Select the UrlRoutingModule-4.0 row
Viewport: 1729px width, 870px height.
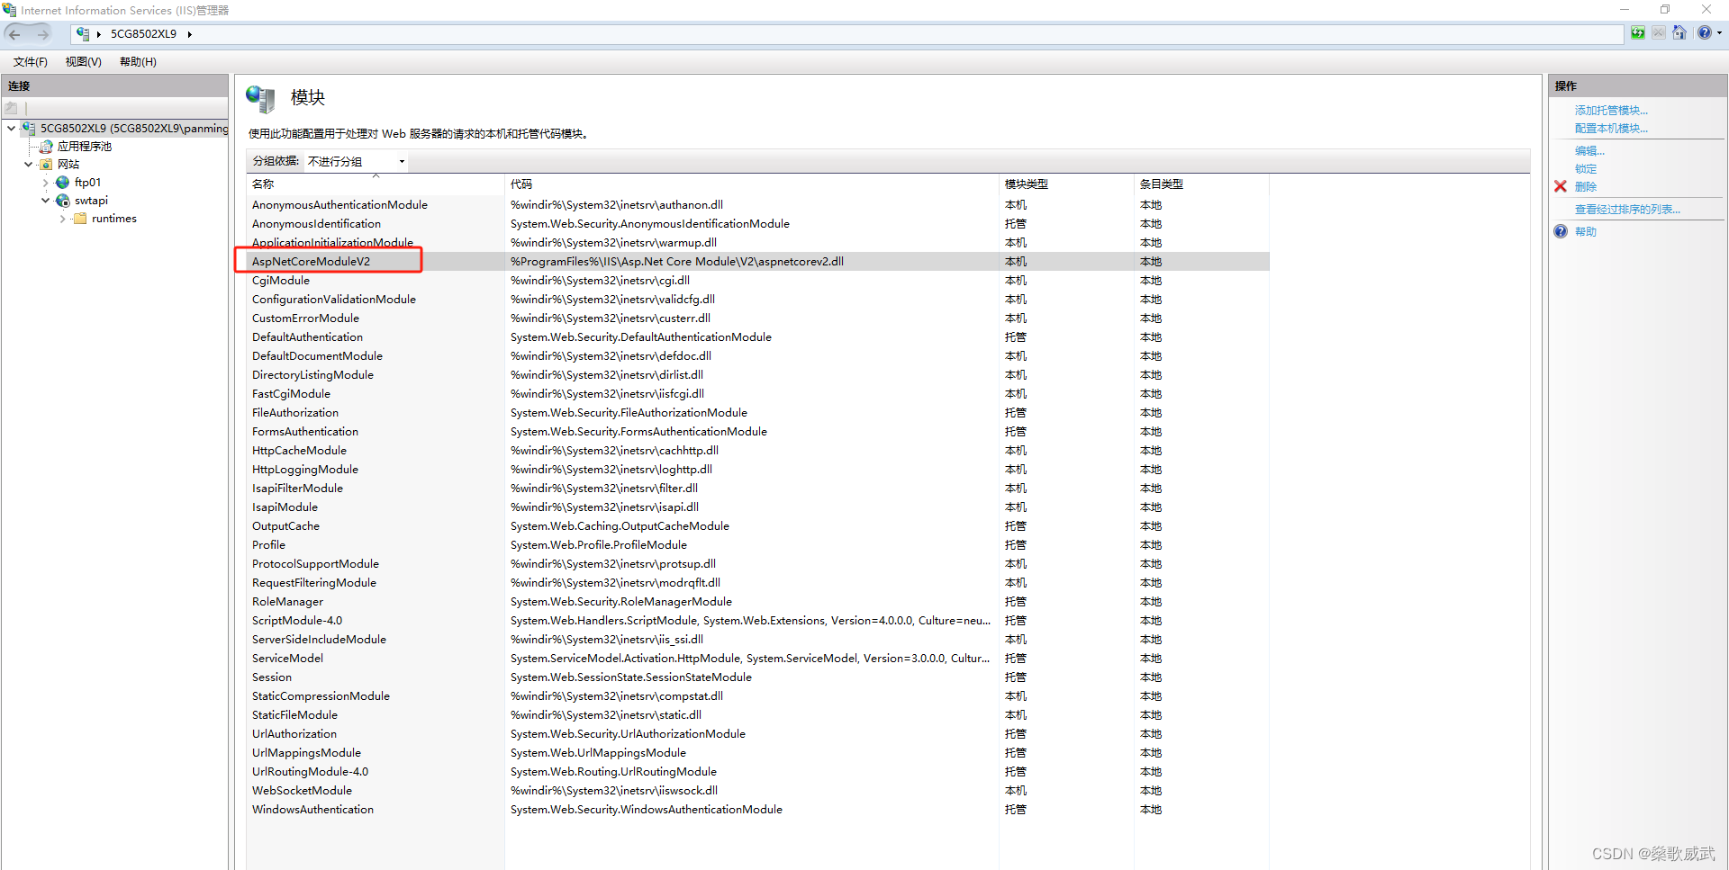click(x=758, y=772)
